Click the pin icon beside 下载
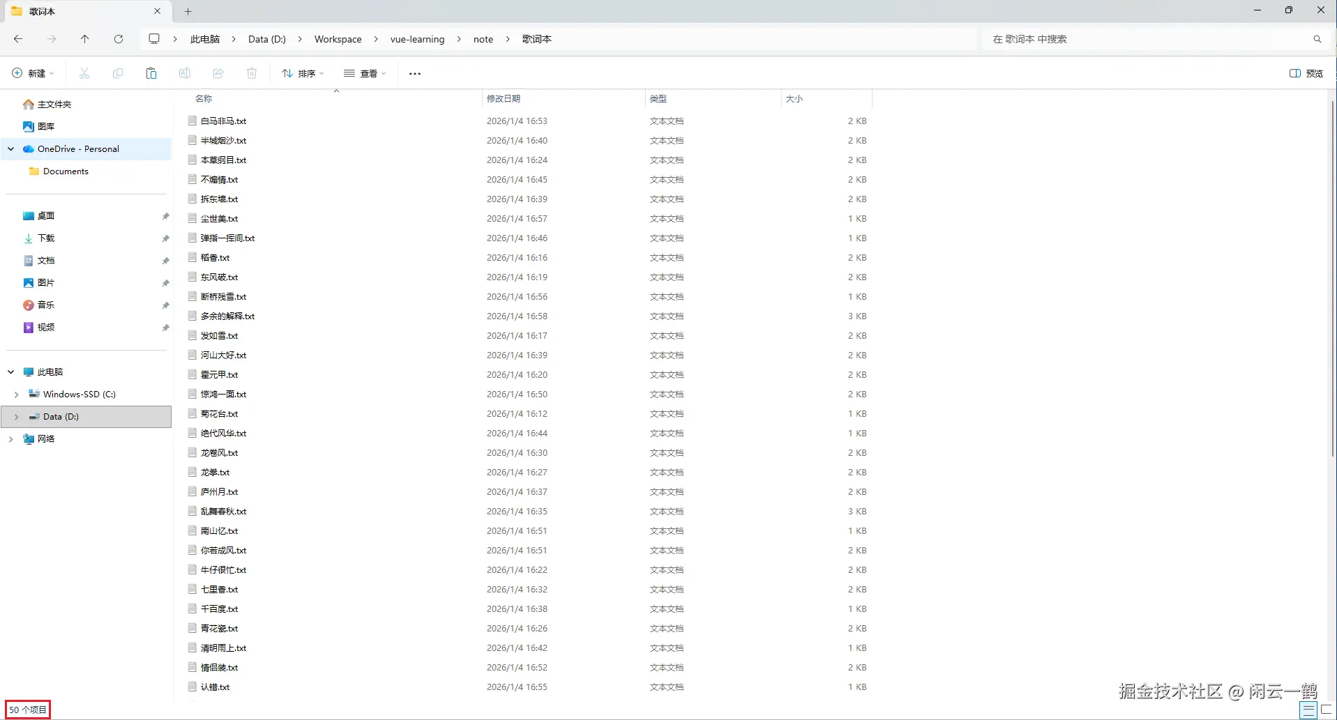Screen dimensions: 1337x720 [x=165, y=238]
